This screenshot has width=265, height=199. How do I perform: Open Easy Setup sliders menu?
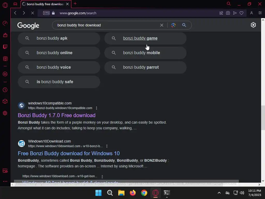260,13
